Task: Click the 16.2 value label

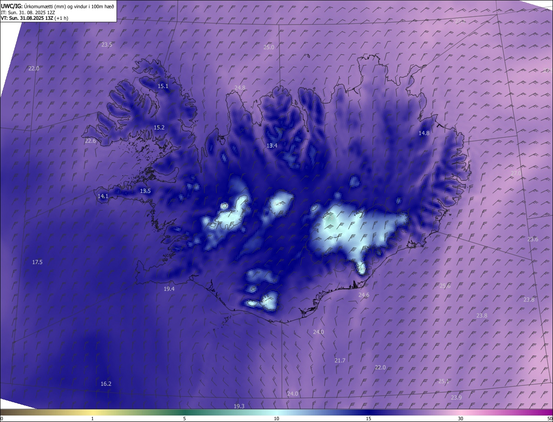Action: pos(106,384)
